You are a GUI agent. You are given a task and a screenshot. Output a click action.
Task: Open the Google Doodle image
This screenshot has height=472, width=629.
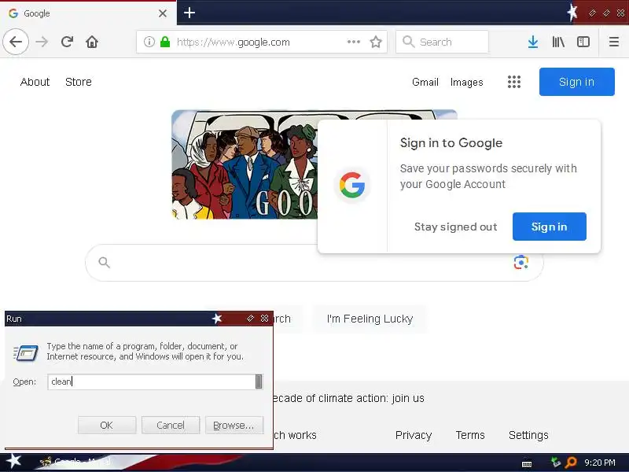point(245,164)
